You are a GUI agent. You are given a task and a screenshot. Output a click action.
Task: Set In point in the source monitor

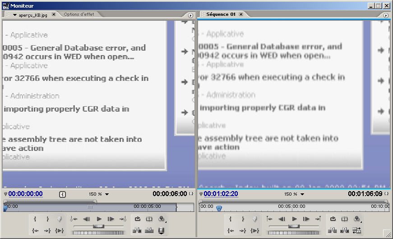[35, 219]
